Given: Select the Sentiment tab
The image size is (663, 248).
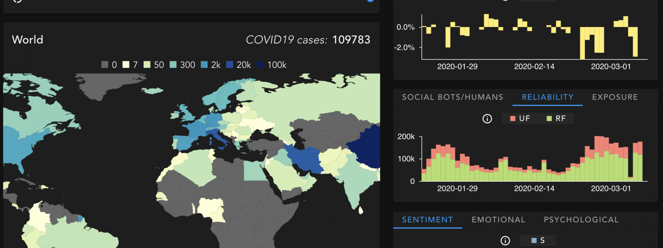Looking at the screenshot, I should [428, 220].
